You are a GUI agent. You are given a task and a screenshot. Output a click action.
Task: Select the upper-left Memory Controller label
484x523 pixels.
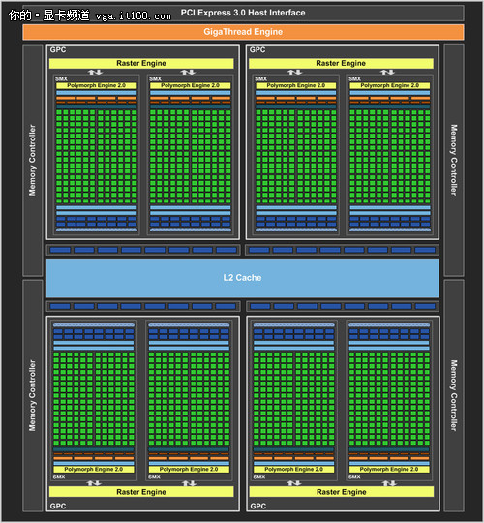[x=32, y=161]
